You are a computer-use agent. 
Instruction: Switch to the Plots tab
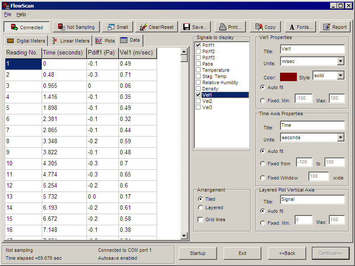tap(105, 41)
